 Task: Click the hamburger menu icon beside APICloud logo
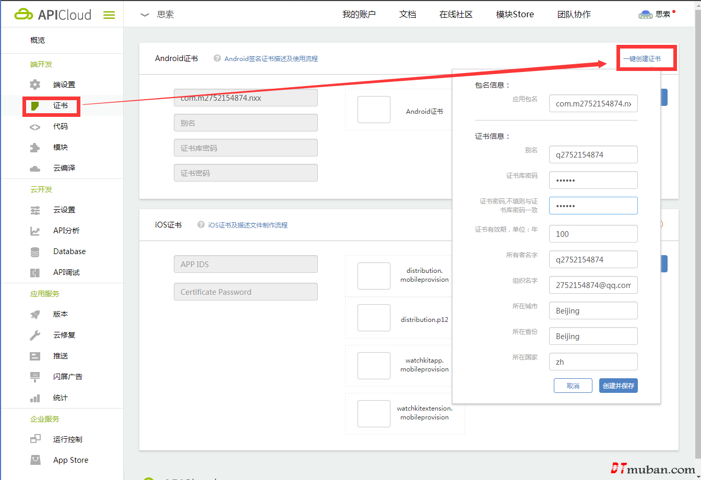pos(109,15)
